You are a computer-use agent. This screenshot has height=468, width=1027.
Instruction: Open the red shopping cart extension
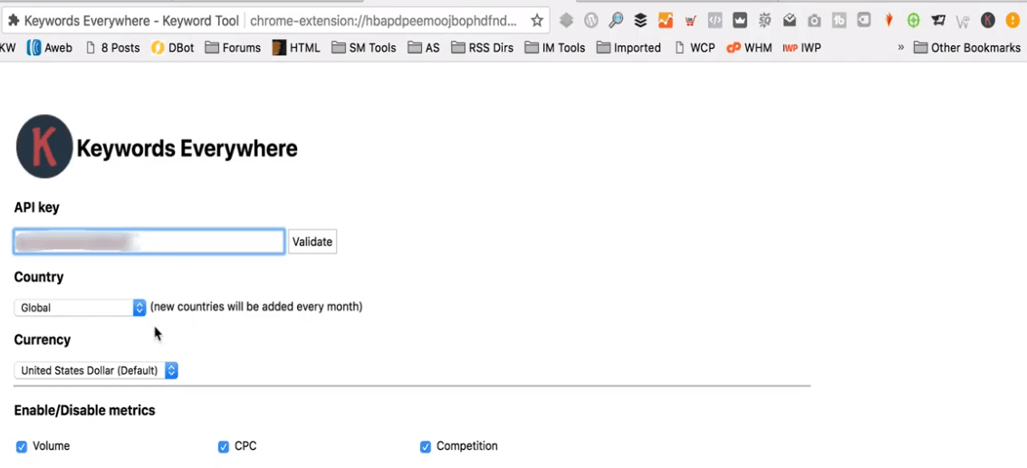point(690,20)
